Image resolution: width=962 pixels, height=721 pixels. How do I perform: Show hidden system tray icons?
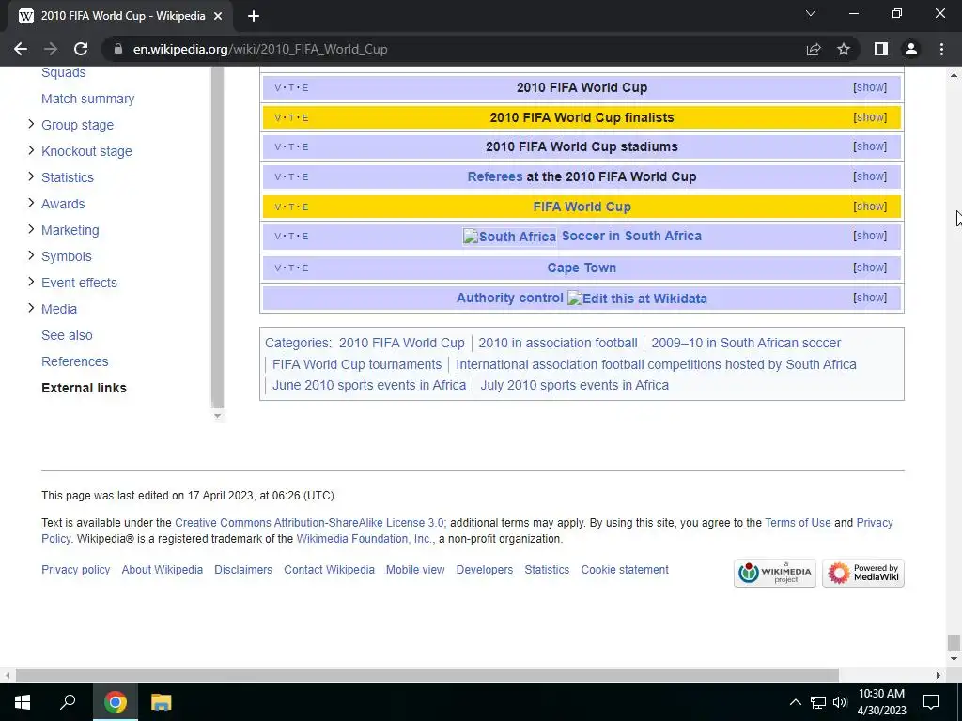pos(795,702)
